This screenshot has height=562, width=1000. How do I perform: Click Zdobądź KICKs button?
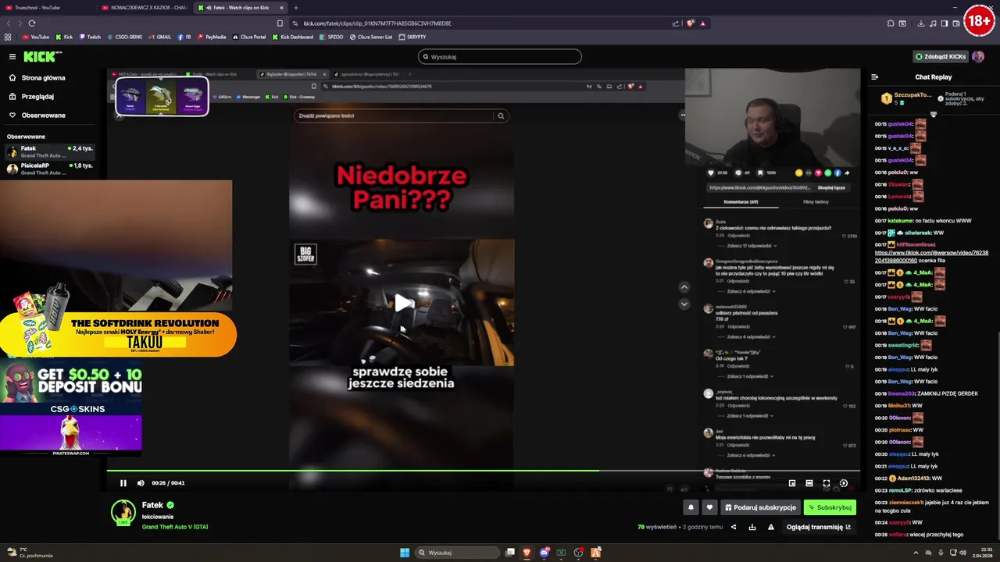(940, 56)
